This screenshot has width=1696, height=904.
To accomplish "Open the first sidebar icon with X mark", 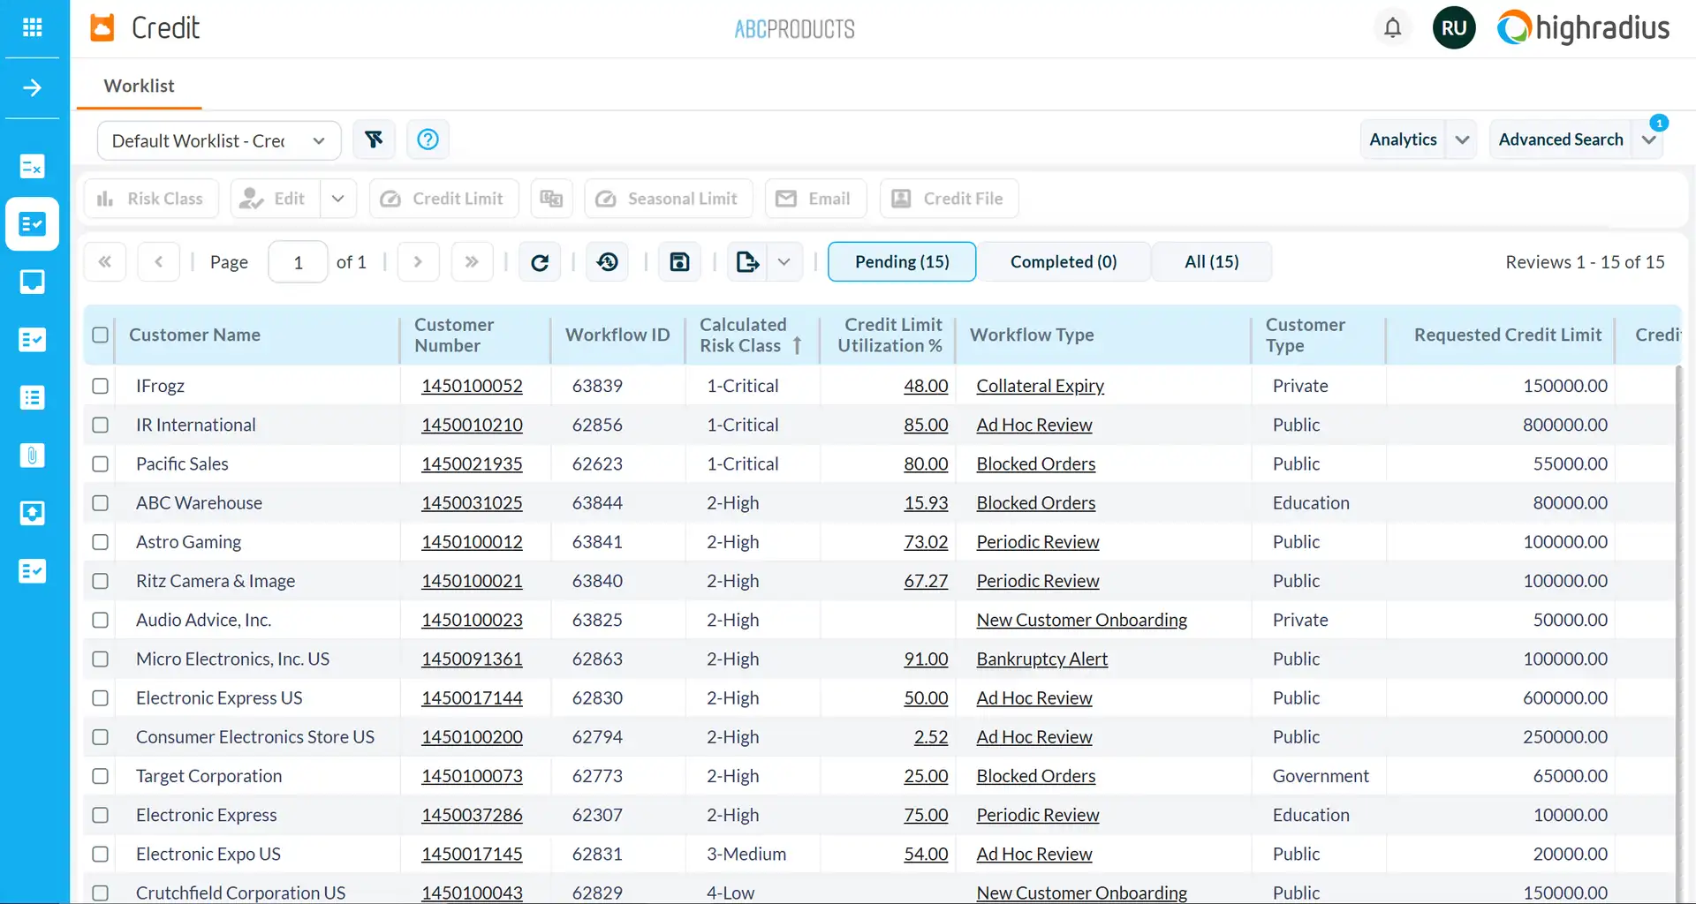I will click(33, 166).
